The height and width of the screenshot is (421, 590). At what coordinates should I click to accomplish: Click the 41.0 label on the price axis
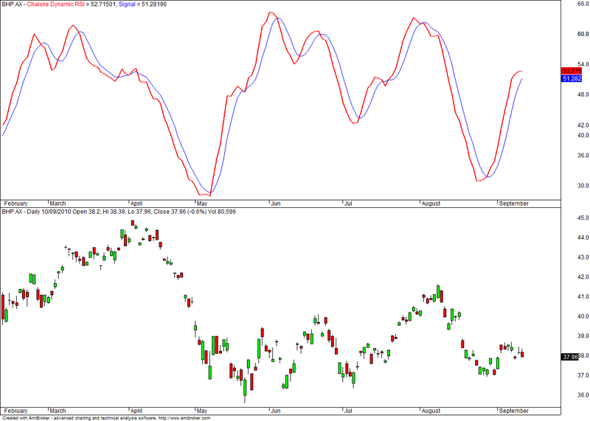tap(583, 297)
